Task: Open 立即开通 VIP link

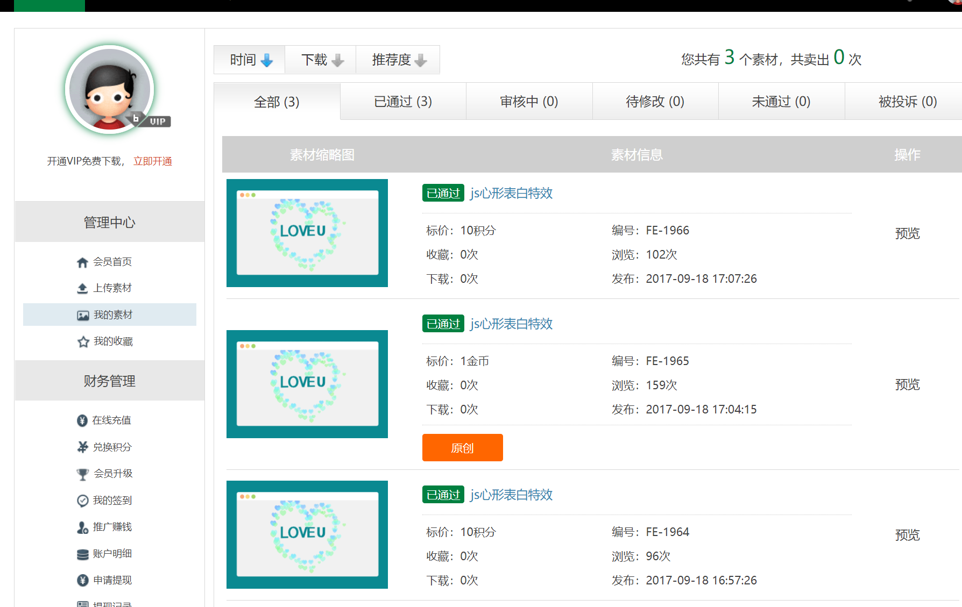Action: [x=152, y=161]
